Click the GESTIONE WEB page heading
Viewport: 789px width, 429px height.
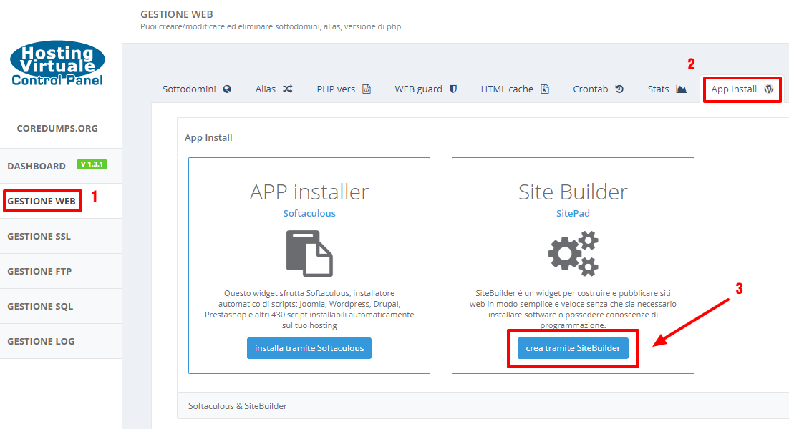point(177,14)
